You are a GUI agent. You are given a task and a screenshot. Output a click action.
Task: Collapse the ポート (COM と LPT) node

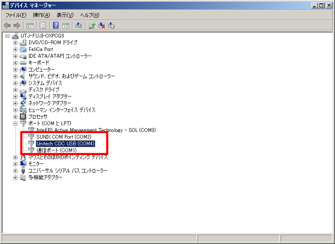point(16,123)
